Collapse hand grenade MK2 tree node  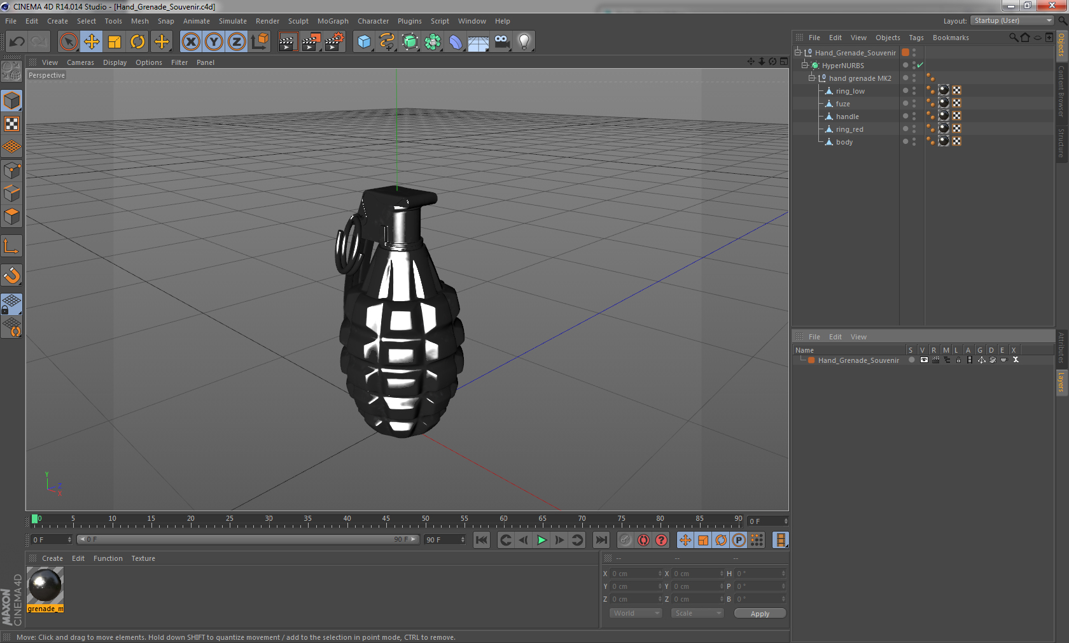pos(811,78)
